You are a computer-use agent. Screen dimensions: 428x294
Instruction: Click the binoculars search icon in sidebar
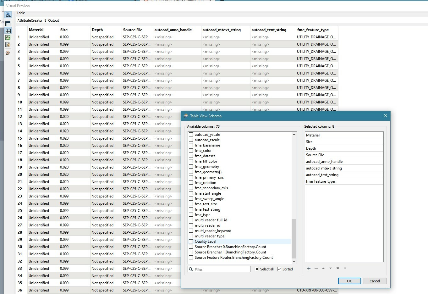8,53
